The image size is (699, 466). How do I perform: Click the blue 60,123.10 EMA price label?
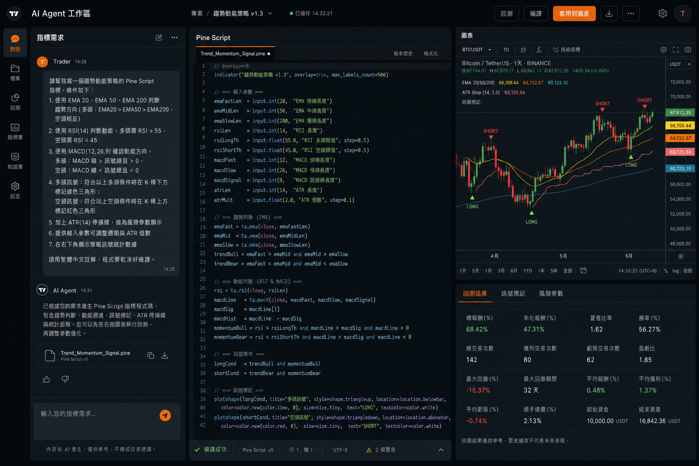680,168
